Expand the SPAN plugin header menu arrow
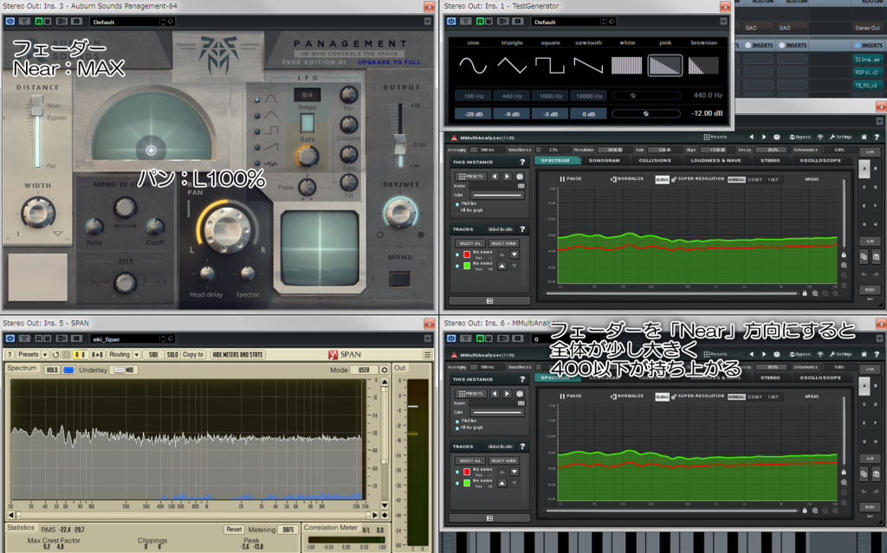Screen dimensions: 887x553 pyautogui.click(x=428, y=338)
